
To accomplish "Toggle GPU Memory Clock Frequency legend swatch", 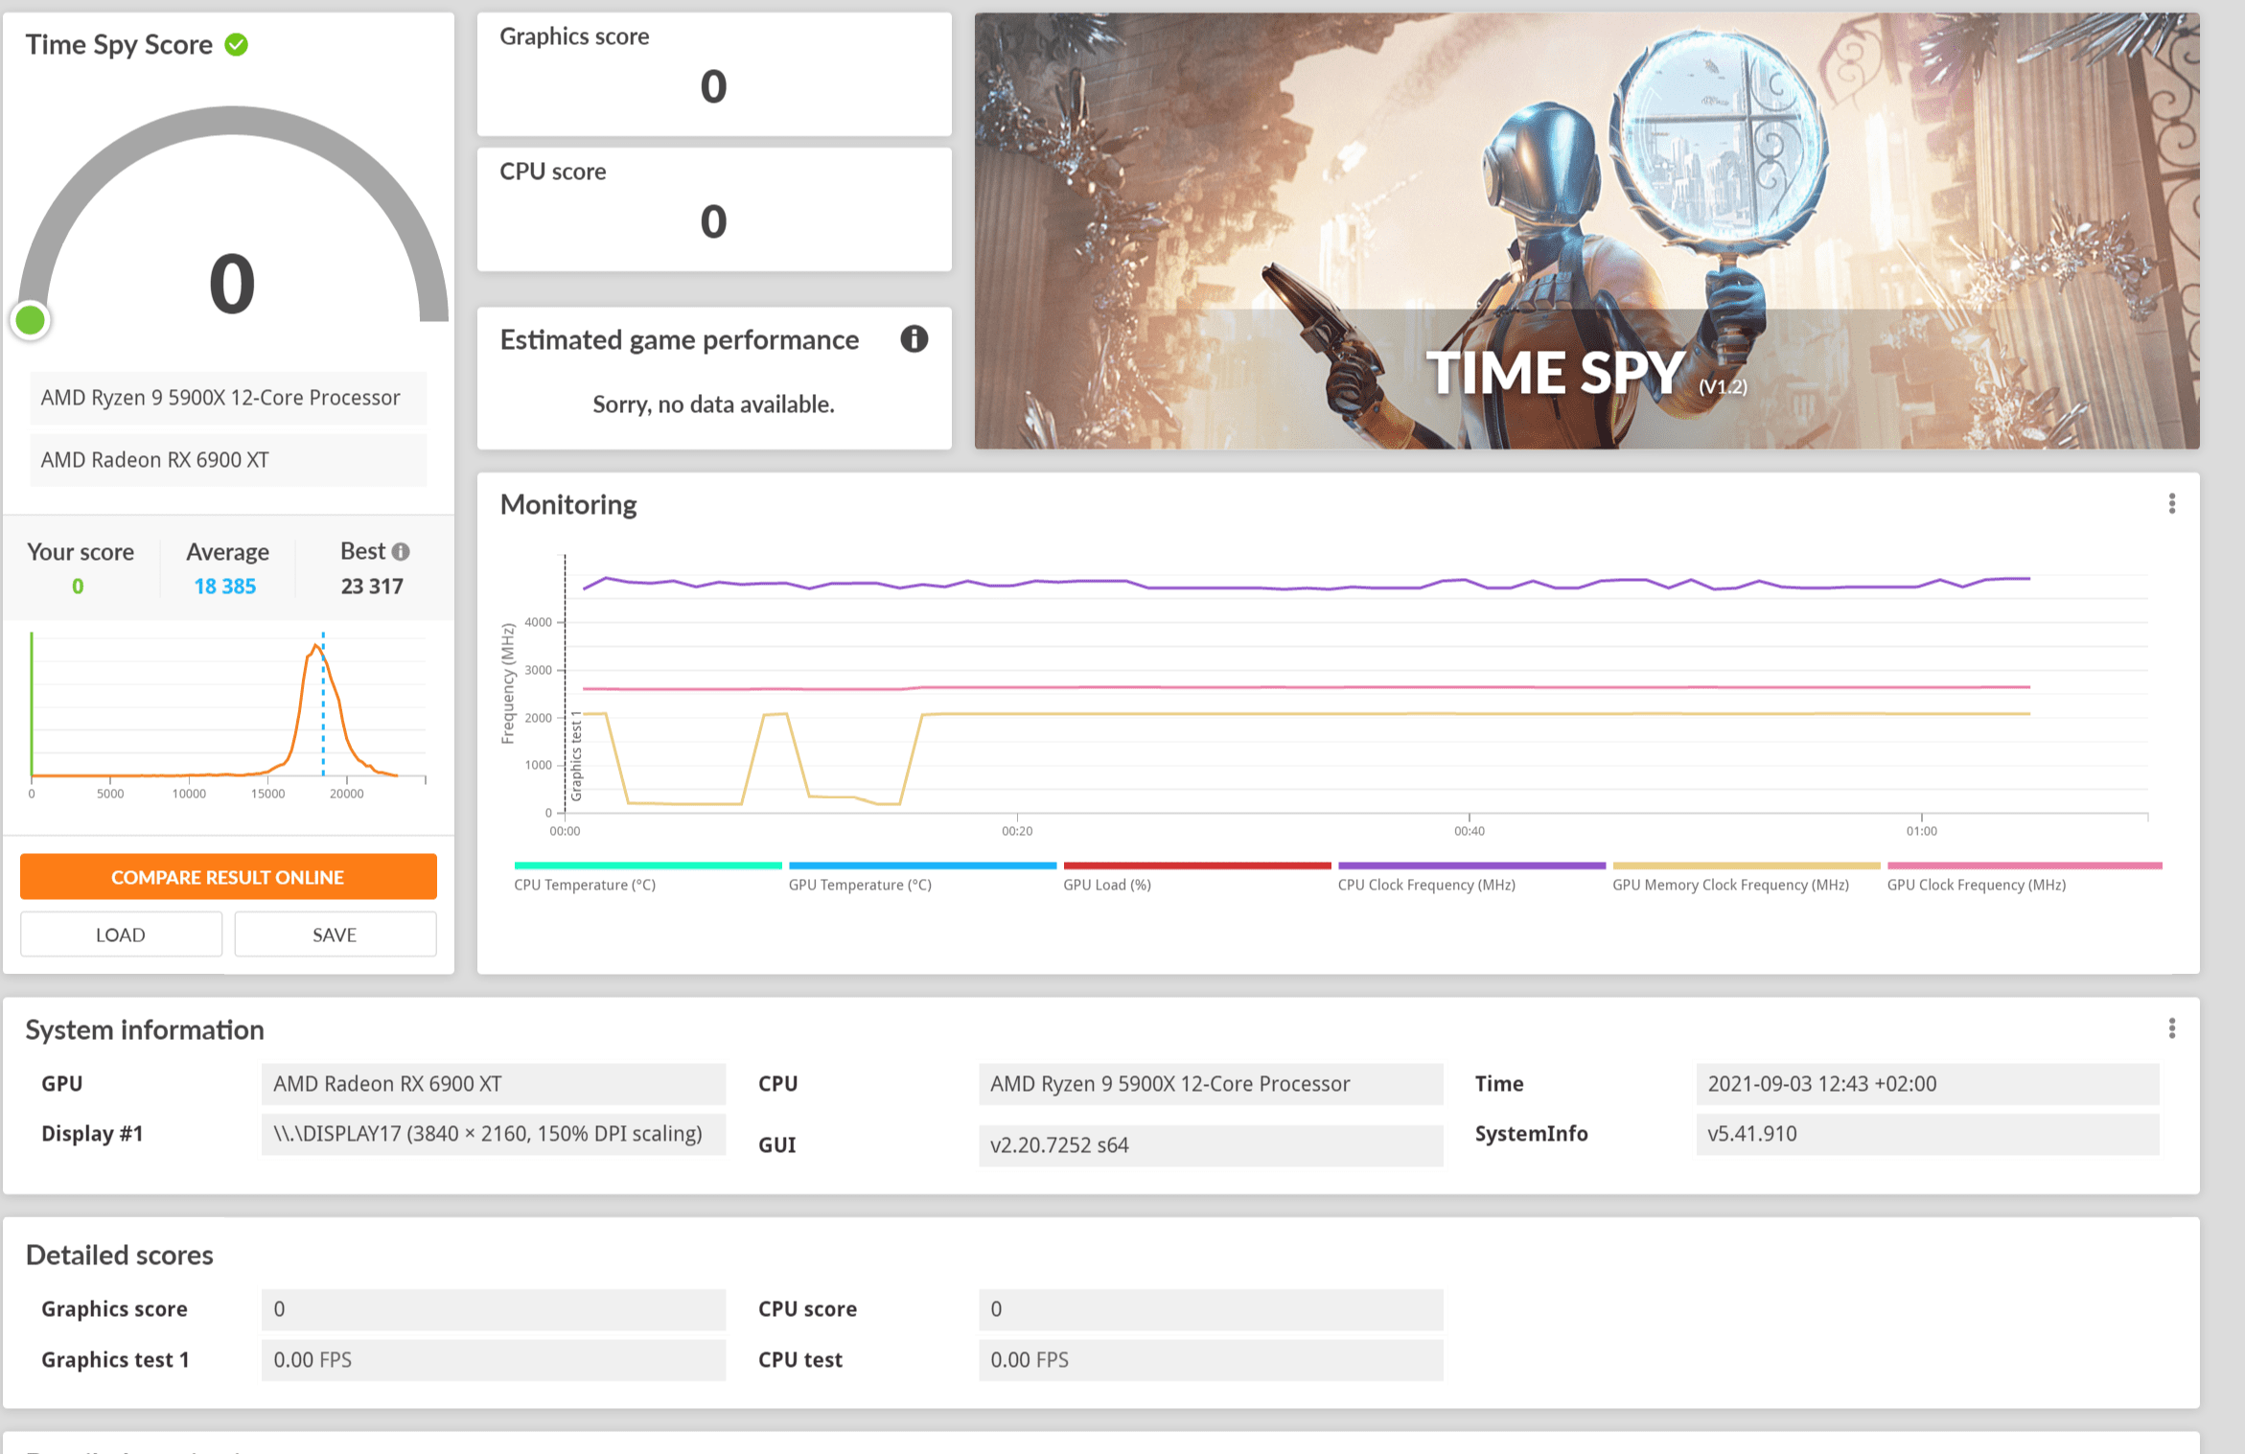I will [1747, 865].
